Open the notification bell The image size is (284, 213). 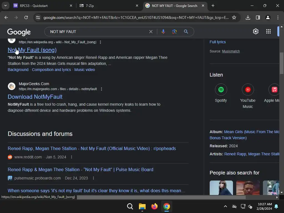tap(277, 206)
